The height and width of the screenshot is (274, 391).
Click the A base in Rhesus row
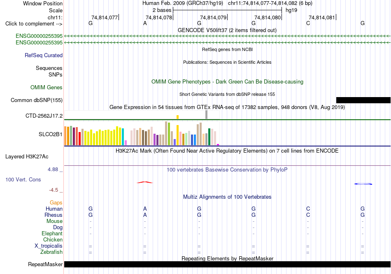pos(145,215)
